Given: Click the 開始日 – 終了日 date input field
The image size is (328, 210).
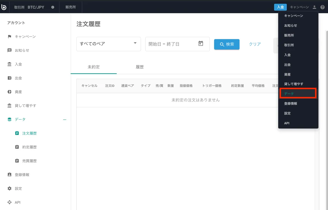Looking at the screenshot, I should click(x=171, y=44).
